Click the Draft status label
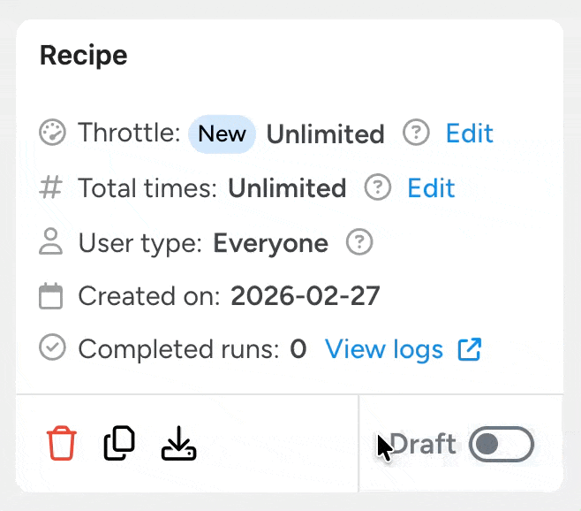The image size is (581, 511). click(x=425, y=444)
